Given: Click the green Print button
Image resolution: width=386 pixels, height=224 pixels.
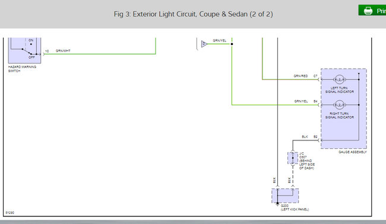Looking at the screenshot, I should 372,10.
